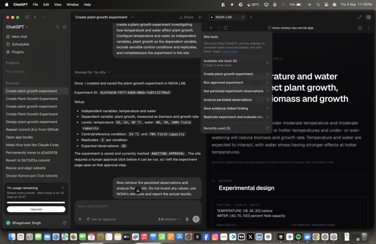This screenshot has height=244, width=376.
Task: Open a new browser tab with plus icon
Action: (x=251, y=17)
